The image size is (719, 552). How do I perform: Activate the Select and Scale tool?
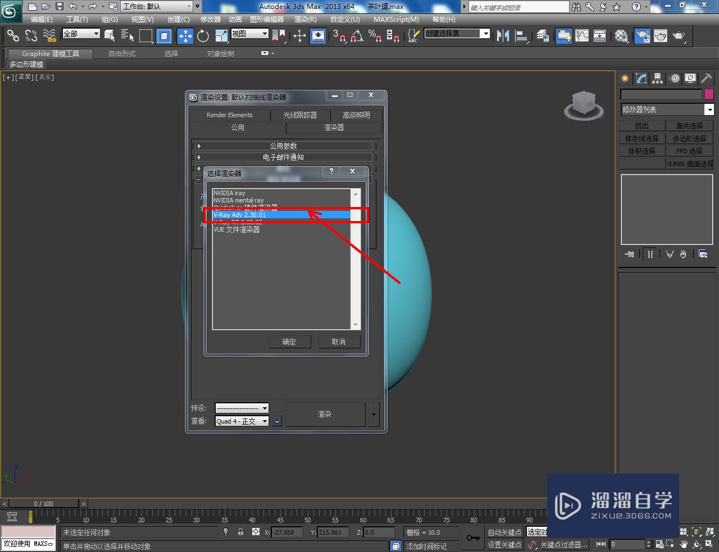pos(221,36)
